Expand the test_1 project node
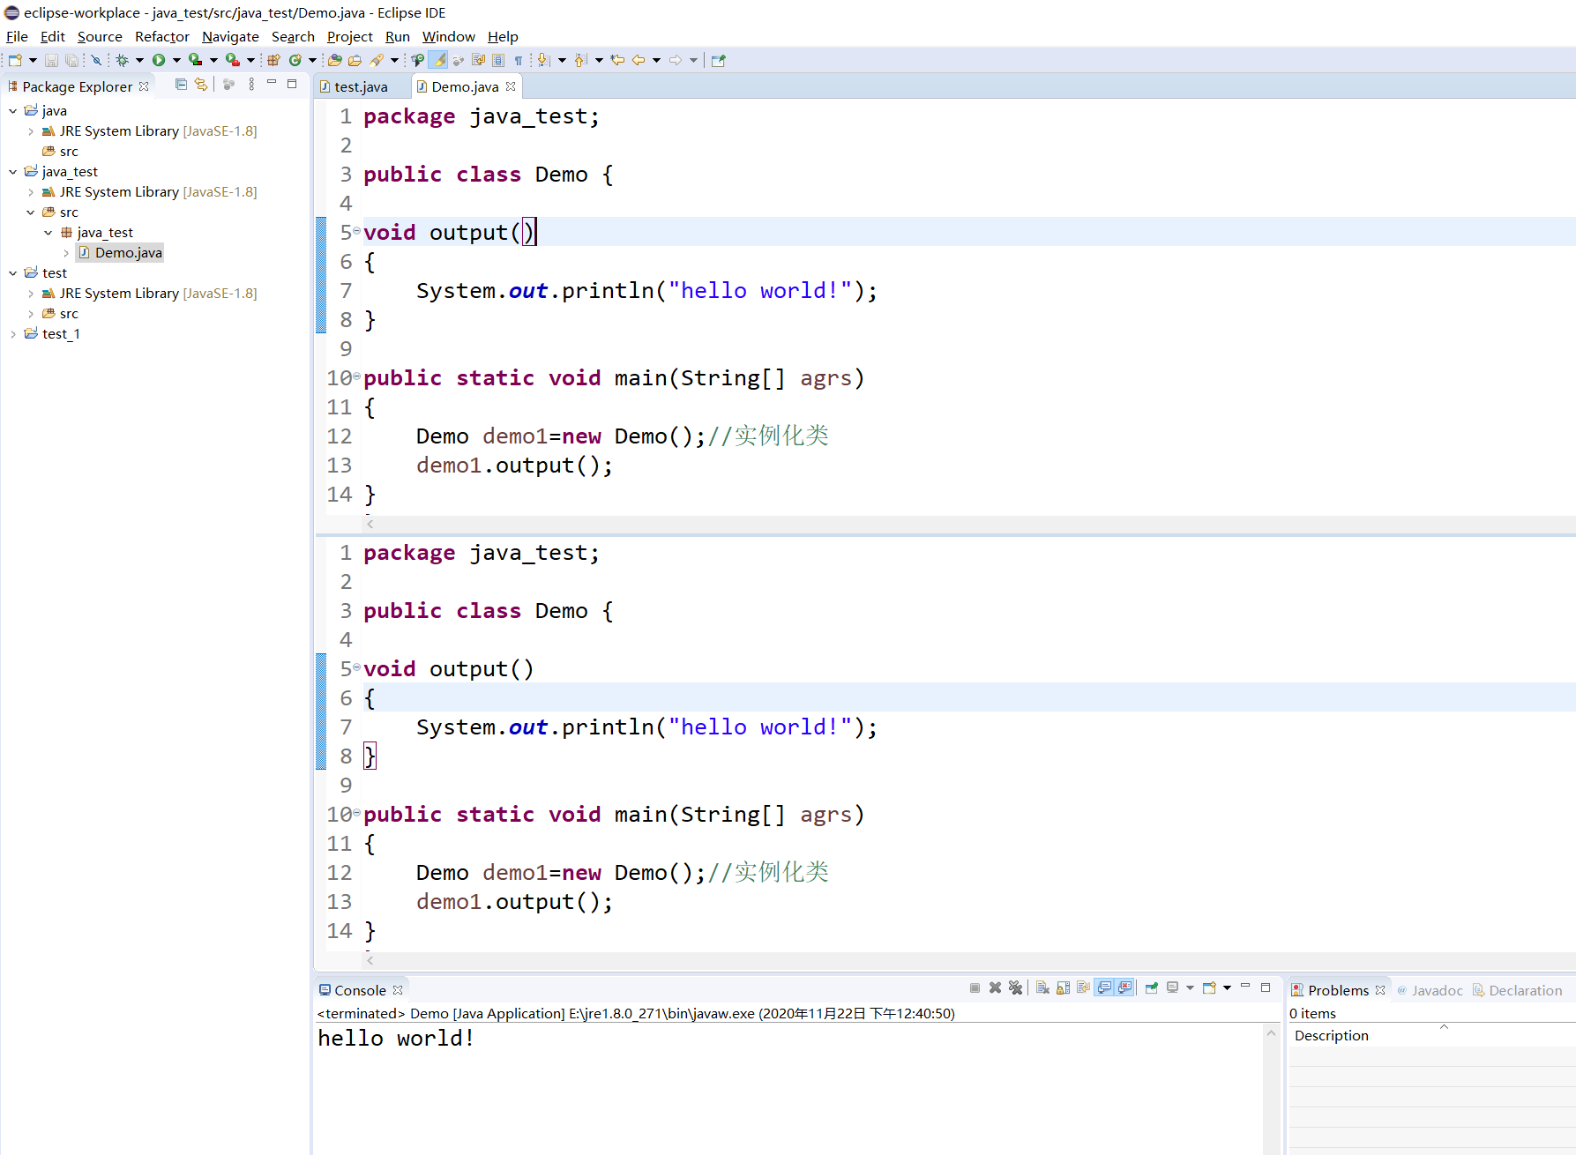The height and width of the screenshot is (1155, 1576). pos(12,334)
